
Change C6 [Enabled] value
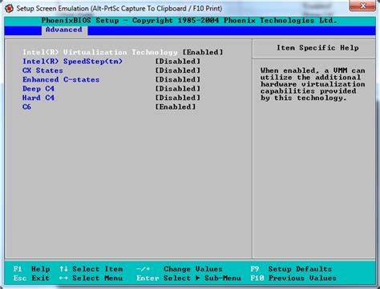(x=176, y=106)
